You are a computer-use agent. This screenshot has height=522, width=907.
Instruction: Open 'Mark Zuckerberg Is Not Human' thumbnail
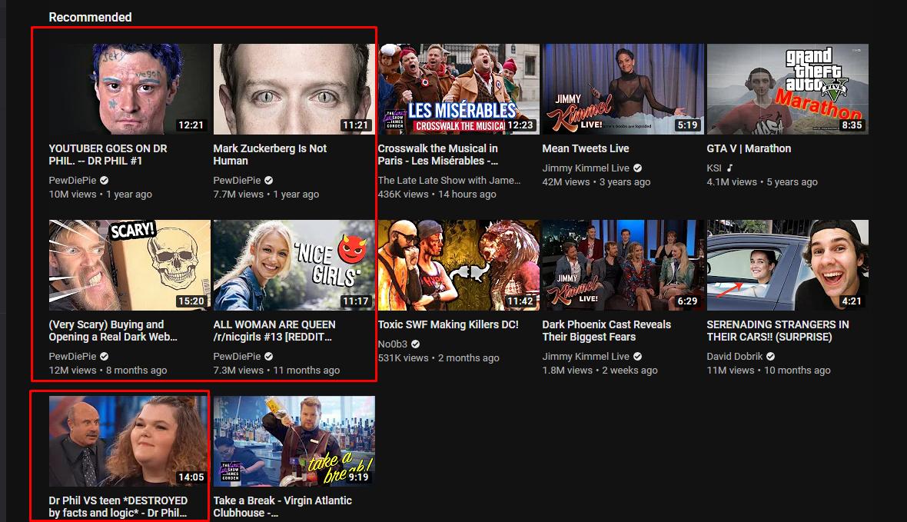294,89
